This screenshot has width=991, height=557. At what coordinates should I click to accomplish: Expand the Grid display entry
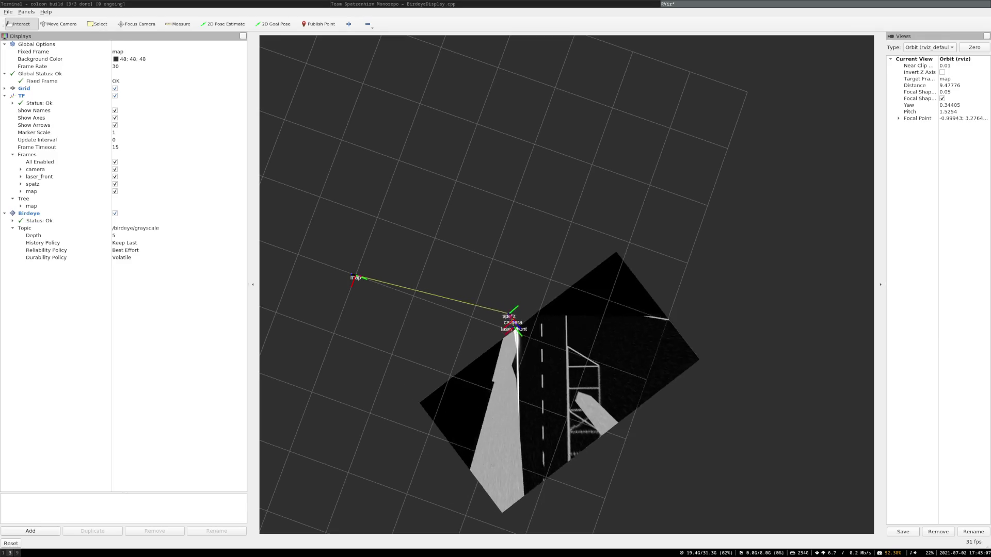[x=5, y=88]
